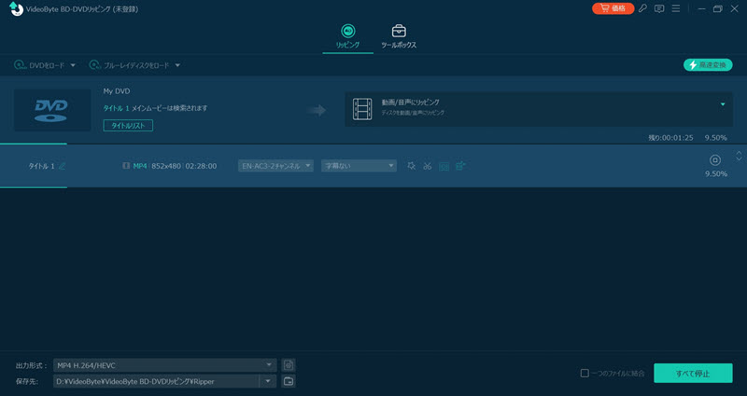The height and width of the screenshot is (396, 747).
Task: Open the registration key icon
Action: click(x=642, y=8)
